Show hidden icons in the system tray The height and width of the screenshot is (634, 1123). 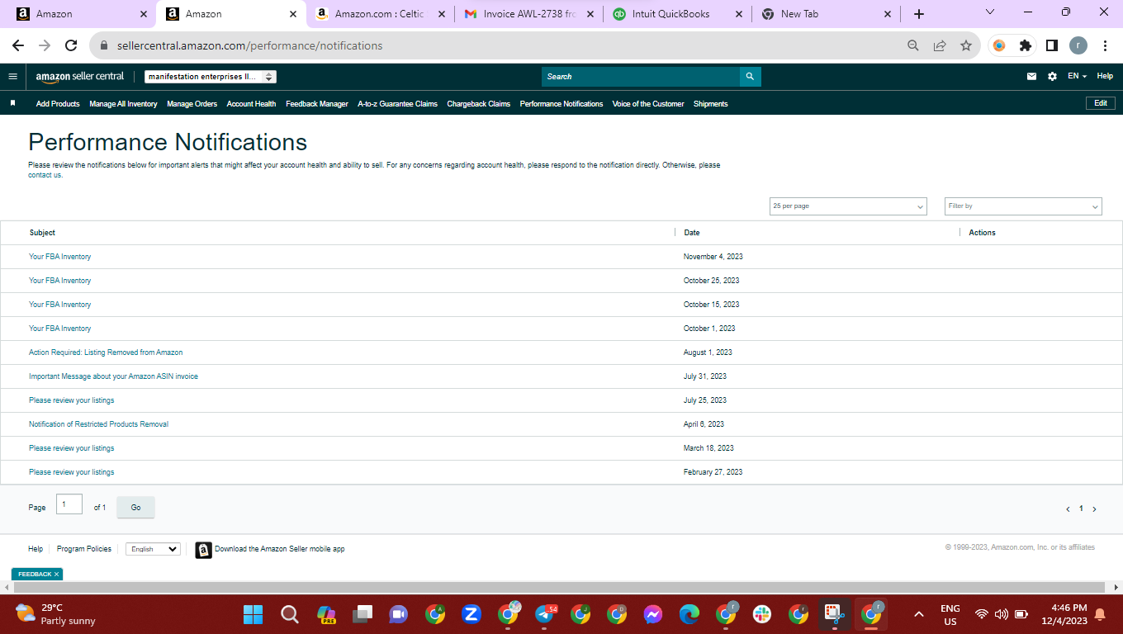pos(918,614)
